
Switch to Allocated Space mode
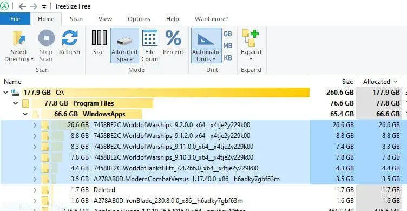pos(124,45)
